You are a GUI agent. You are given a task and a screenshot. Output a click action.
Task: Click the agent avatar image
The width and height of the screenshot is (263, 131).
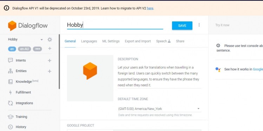click(x=90, y=78)
